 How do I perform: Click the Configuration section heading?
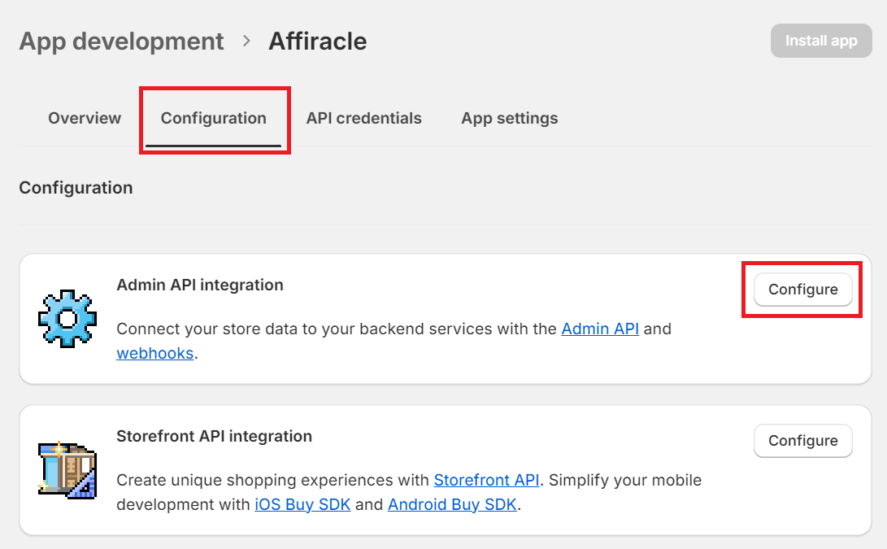pos(76,188)
